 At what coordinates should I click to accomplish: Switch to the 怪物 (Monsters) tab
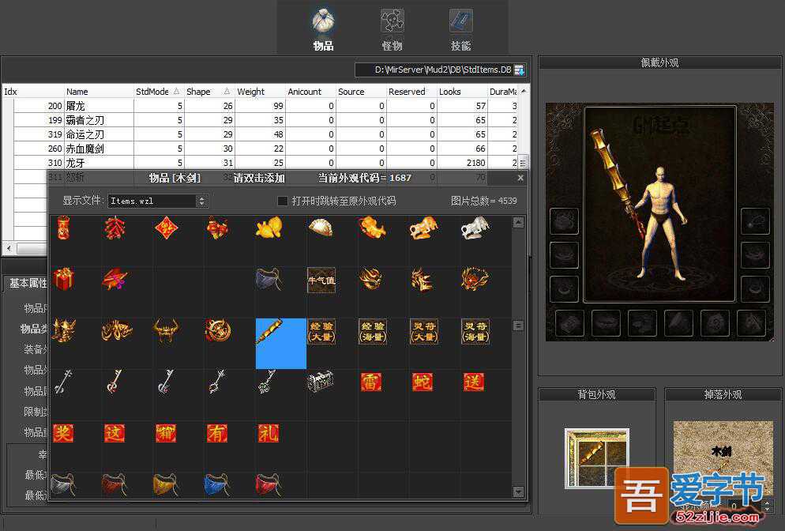(392, 28)
